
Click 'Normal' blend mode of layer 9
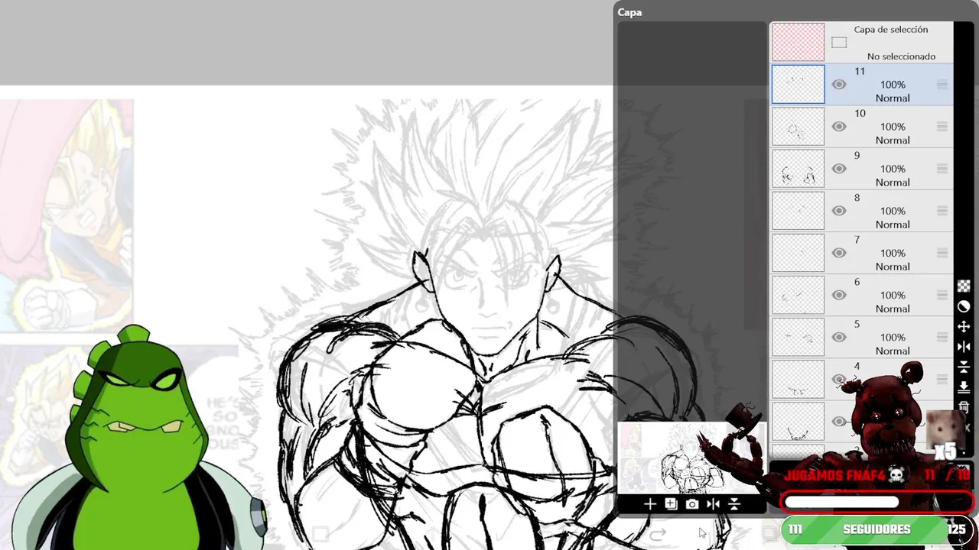pos(893,183)
